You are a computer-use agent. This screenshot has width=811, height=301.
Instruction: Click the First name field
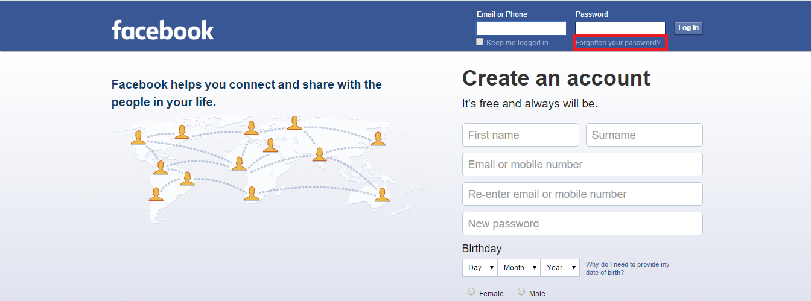coord(521,135)
